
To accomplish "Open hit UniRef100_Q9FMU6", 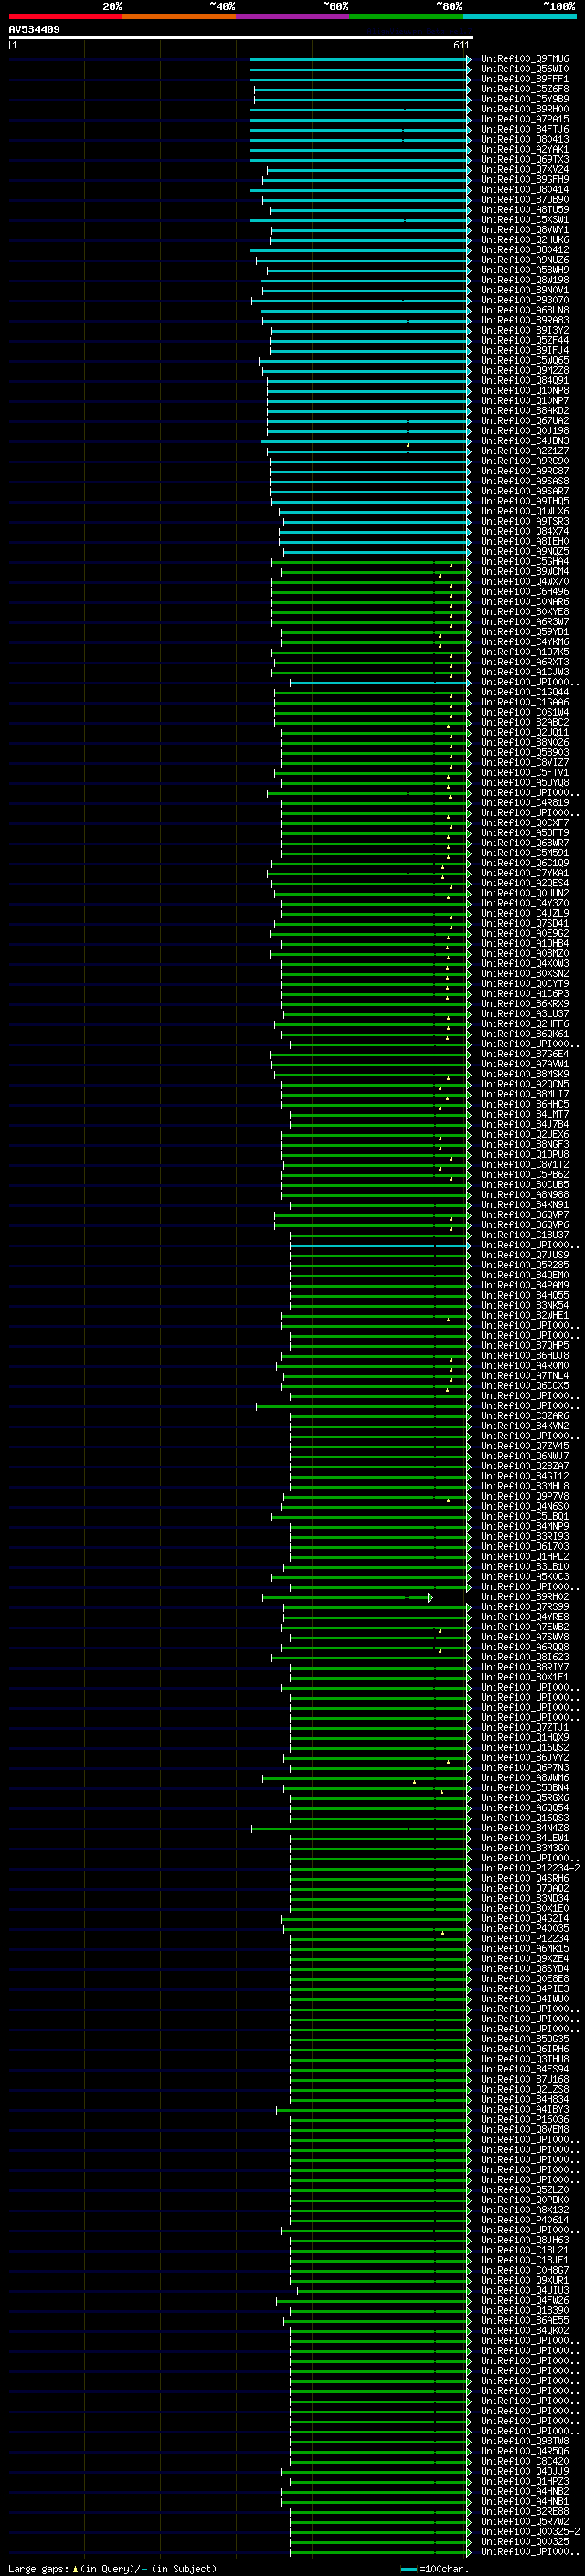I will pyautogui.click(x=525, y=59).
